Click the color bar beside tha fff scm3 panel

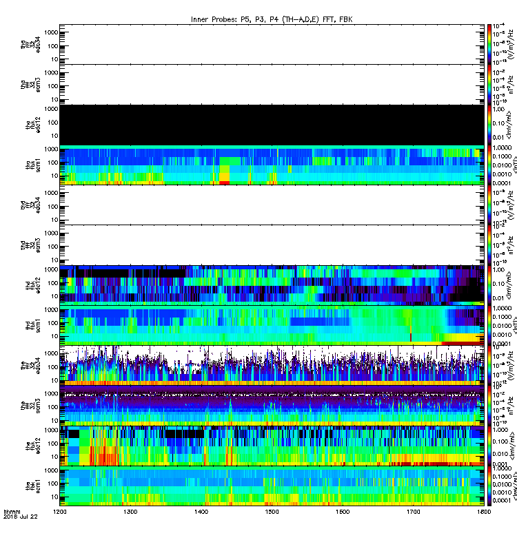click(489, 84)
